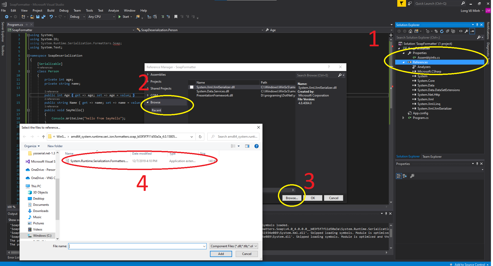Collapse the References node in Solution Explorer
Screen dimensions: 493x266
pos(403,62)
